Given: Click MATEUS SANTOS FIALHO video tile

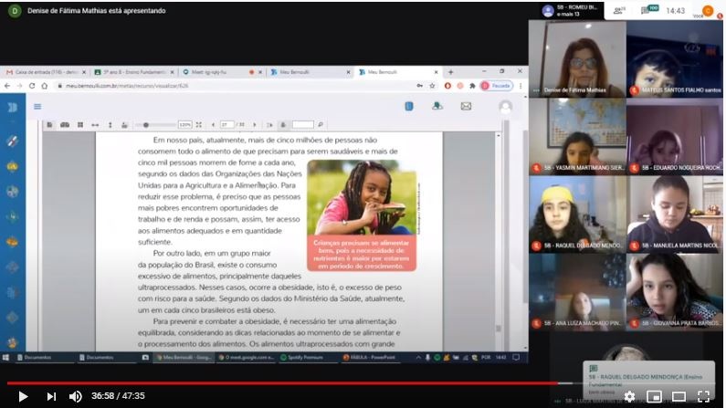Looking at the screenshot, I should point(675,58).
